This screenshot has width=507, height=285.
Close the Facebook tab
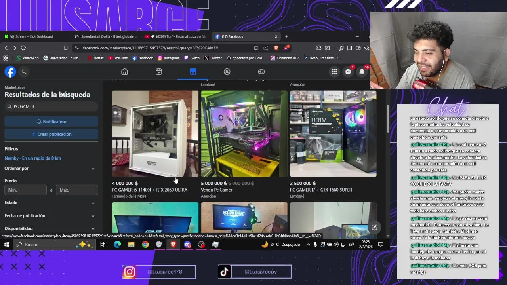(x=276, y=36)
